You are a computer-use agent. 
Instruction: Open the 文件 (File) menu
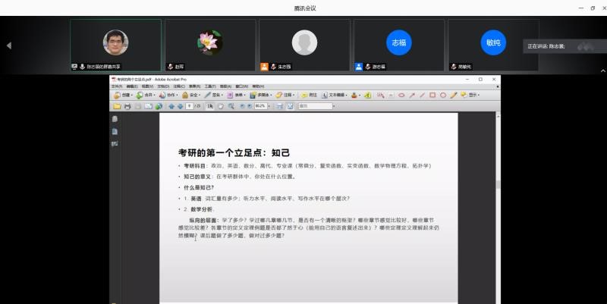[116, 86]
